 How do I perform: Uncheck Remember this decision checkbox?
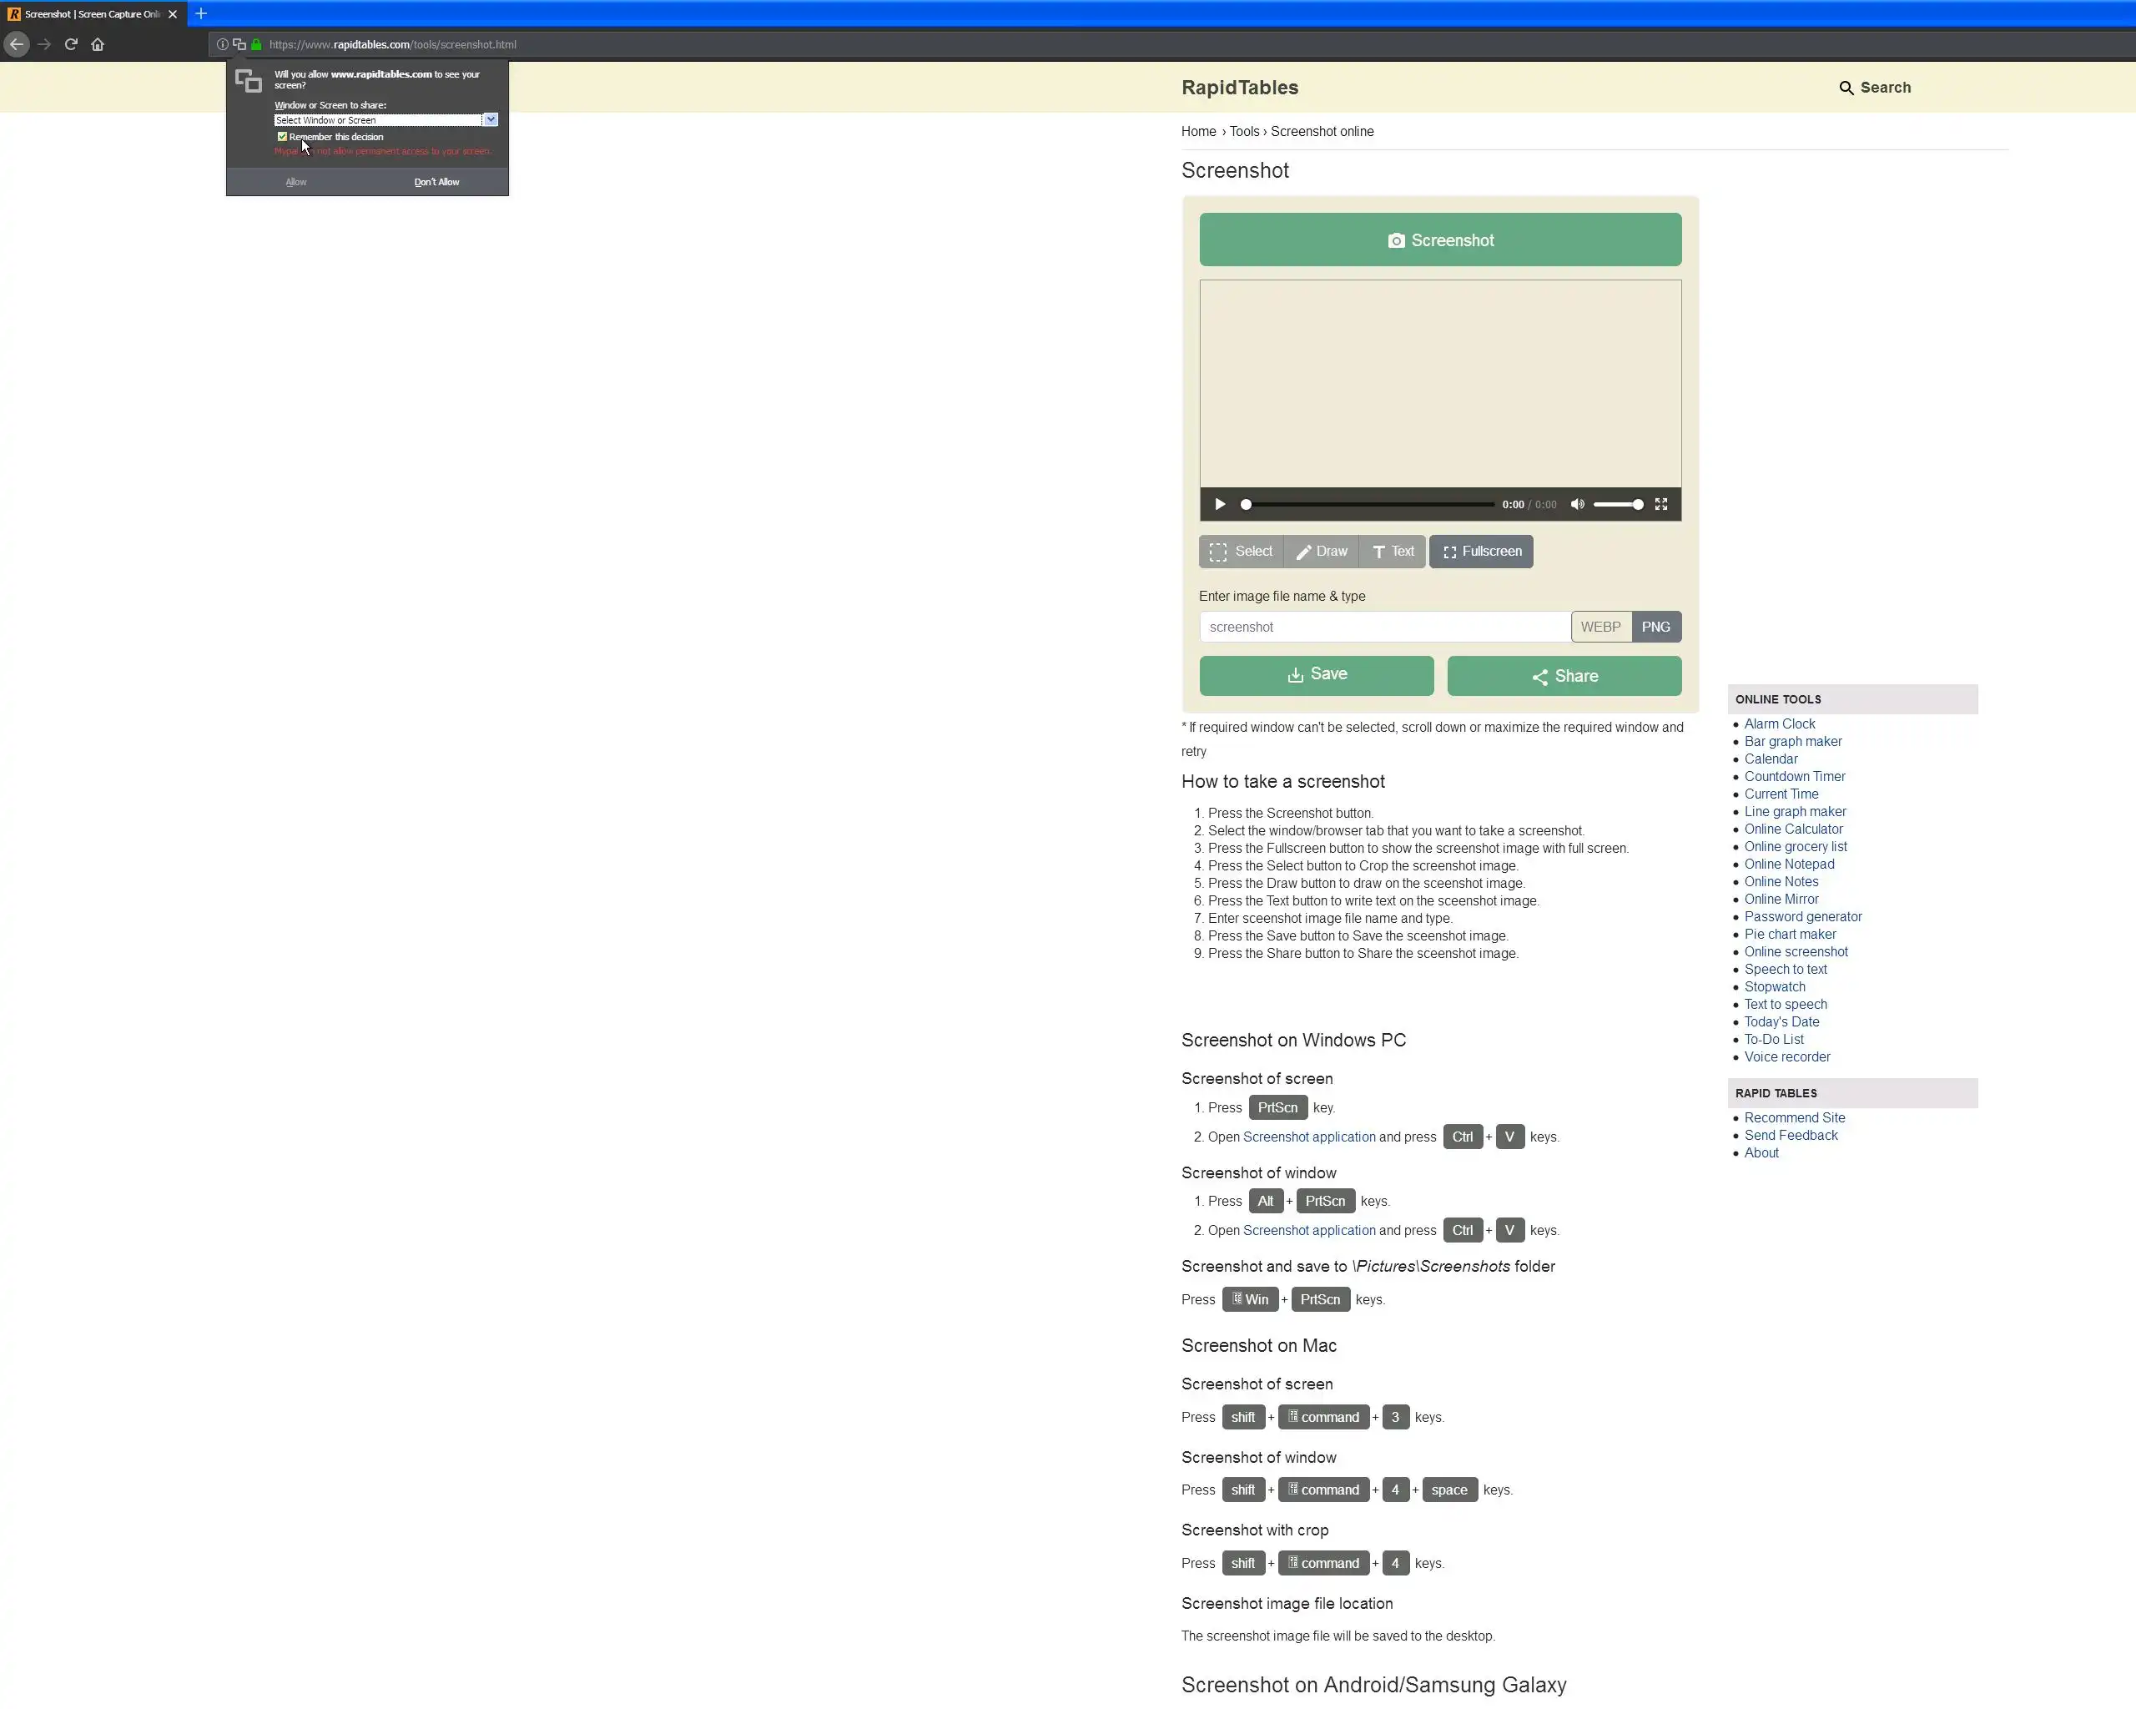click(282, 137)
